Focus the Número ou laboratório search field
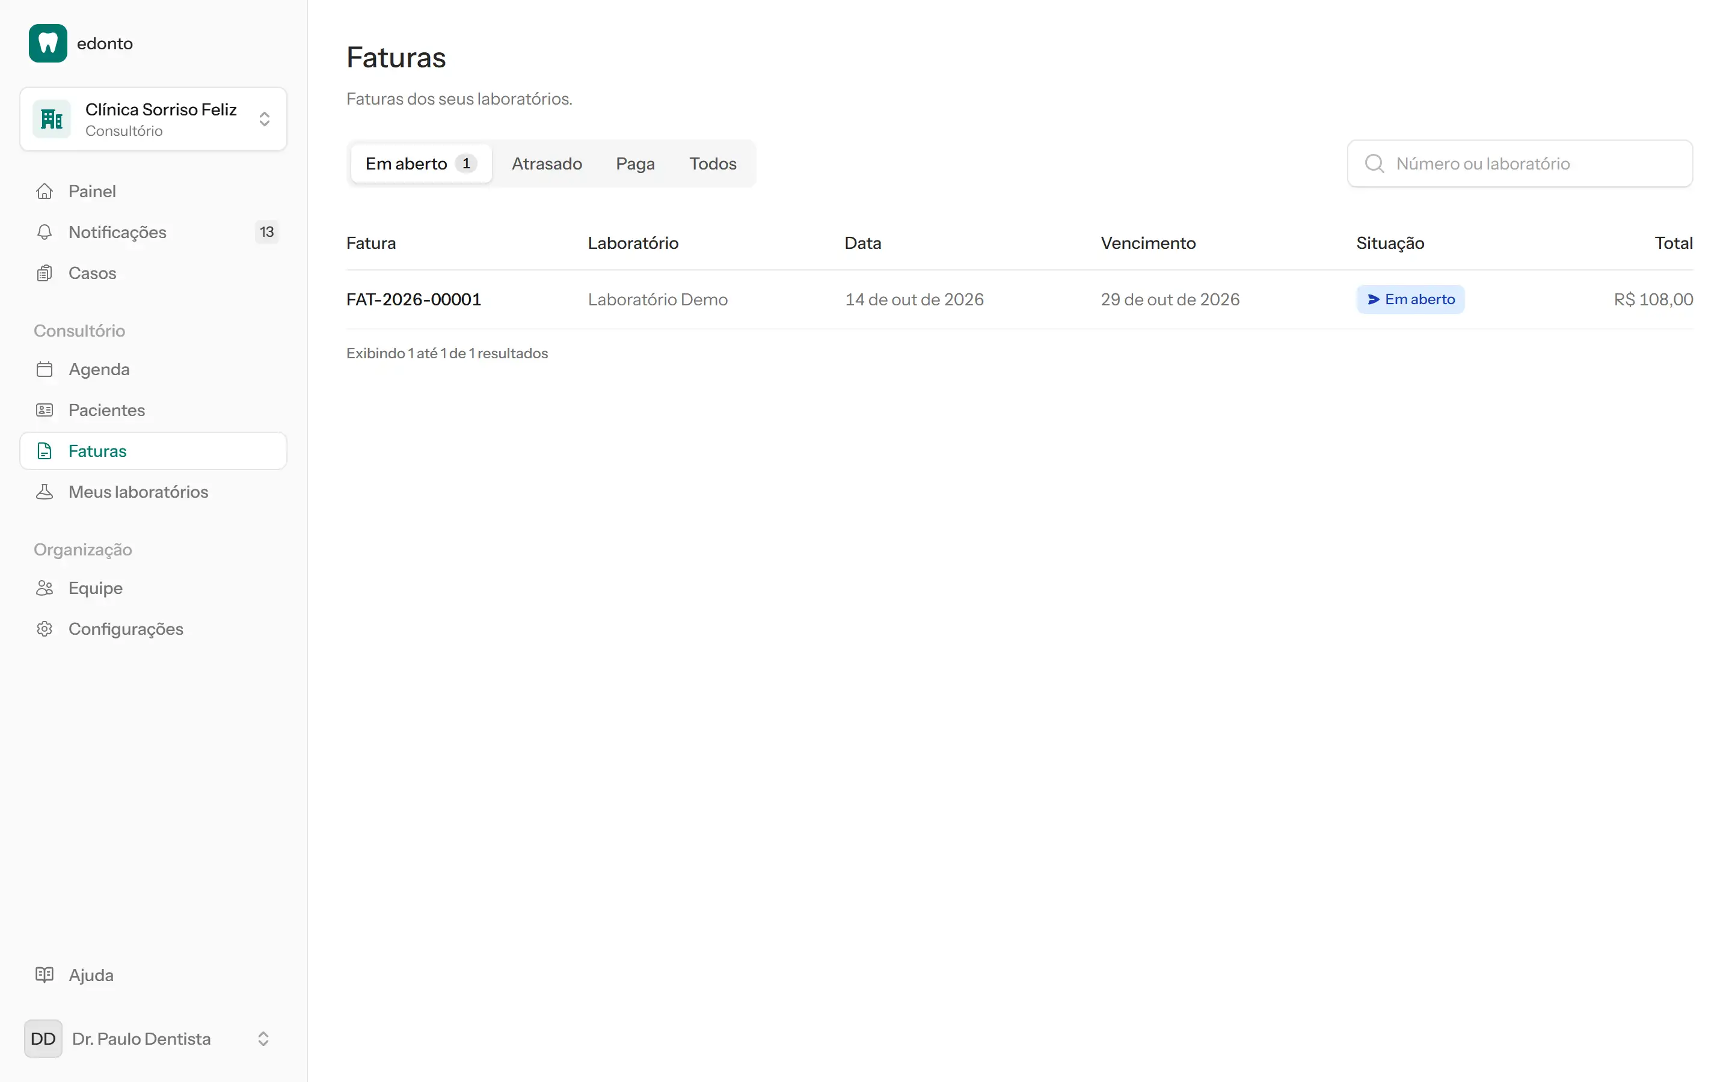The width and height of the screenshot is (1732, 1082). click(x=1520, y=164)
